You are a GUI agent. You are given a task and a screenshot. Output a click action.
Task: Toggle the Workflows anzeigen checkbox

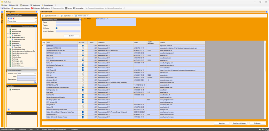tap(35, 26)
